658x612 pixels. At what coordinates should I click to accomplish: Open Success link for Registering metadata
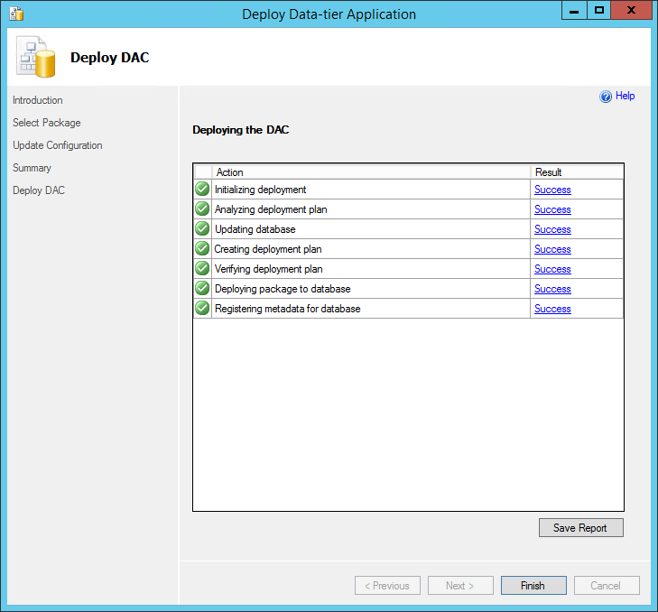(552, 309)
